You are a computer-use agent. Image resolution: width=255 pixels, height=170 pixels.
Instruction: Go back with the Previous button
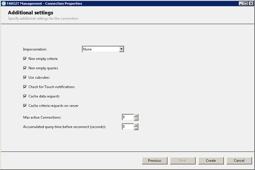[155, 161]
